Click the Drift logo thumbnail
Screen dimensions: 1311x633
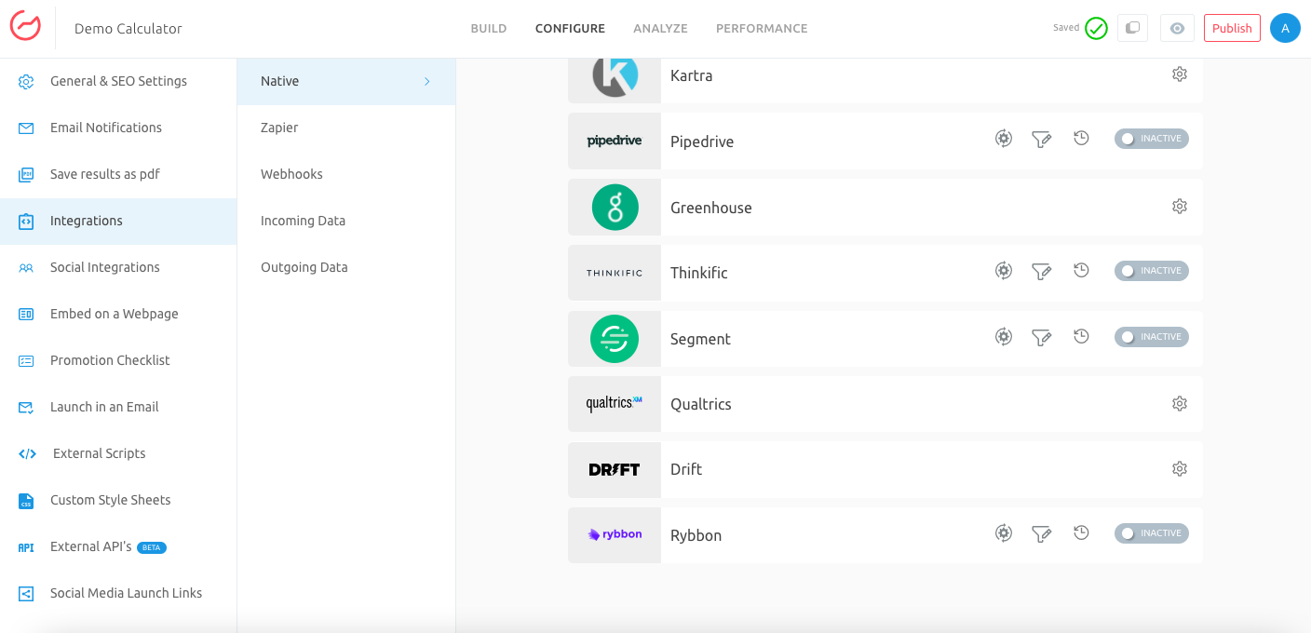click(615, 470)
